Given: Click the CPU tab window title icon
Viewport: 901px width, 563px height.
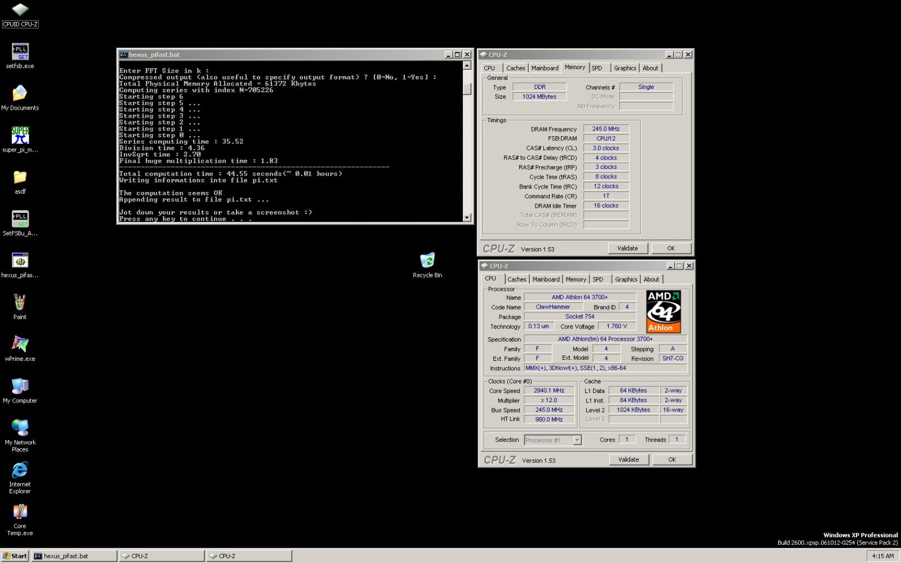Looking at the screenshot, I should coord(484,266).
